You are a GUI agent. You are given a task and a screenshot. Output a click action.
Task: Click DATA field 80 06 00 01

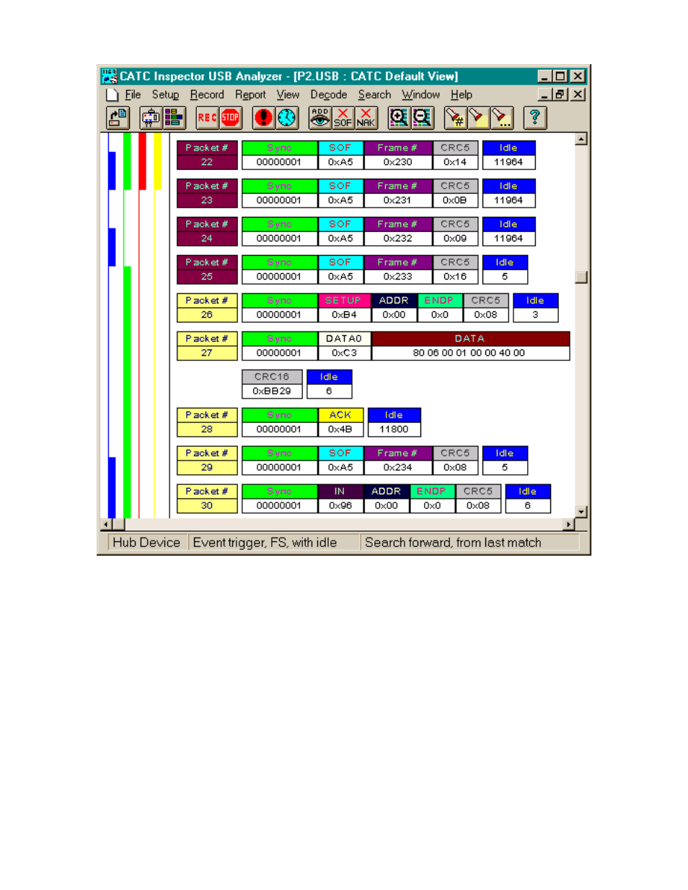(x=470, y=346)
